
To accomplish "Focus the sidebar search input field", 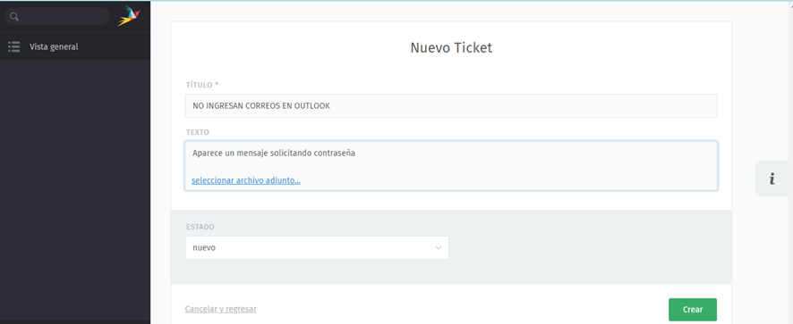I will click(57, 17).
